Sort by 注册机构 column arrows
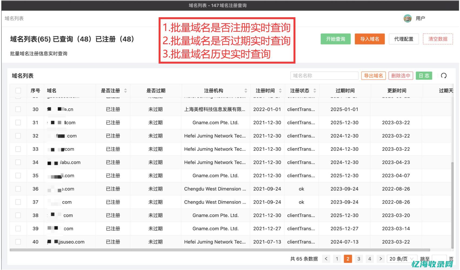460x270 pixels. (x=246, y=91)
